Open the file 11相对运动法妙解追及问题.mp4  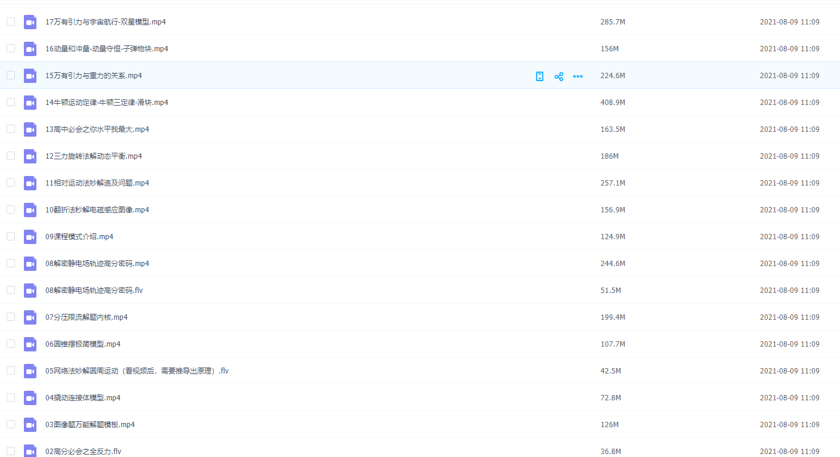pyautogui.click(x=97, y=183)
